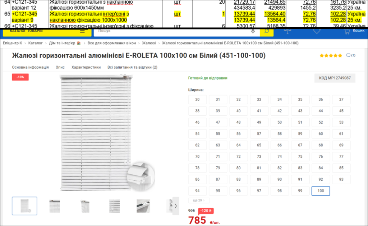The image size is (368, 226).
Task: Click the main blinds product image
Action: 96,133
